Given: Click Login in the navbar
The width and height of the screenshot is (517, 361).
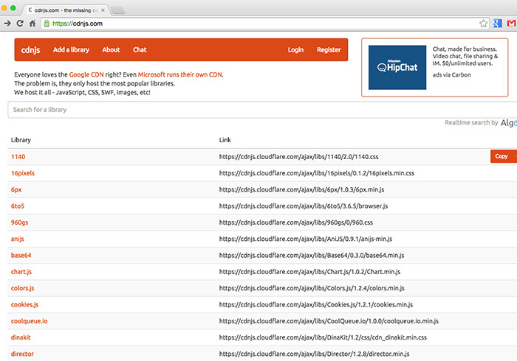Looking at the screenshot, I should pos(295,49).
